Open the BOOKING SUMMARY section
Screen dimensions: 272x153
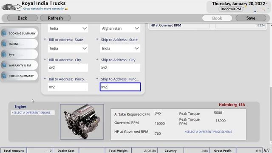pos(19,33)
